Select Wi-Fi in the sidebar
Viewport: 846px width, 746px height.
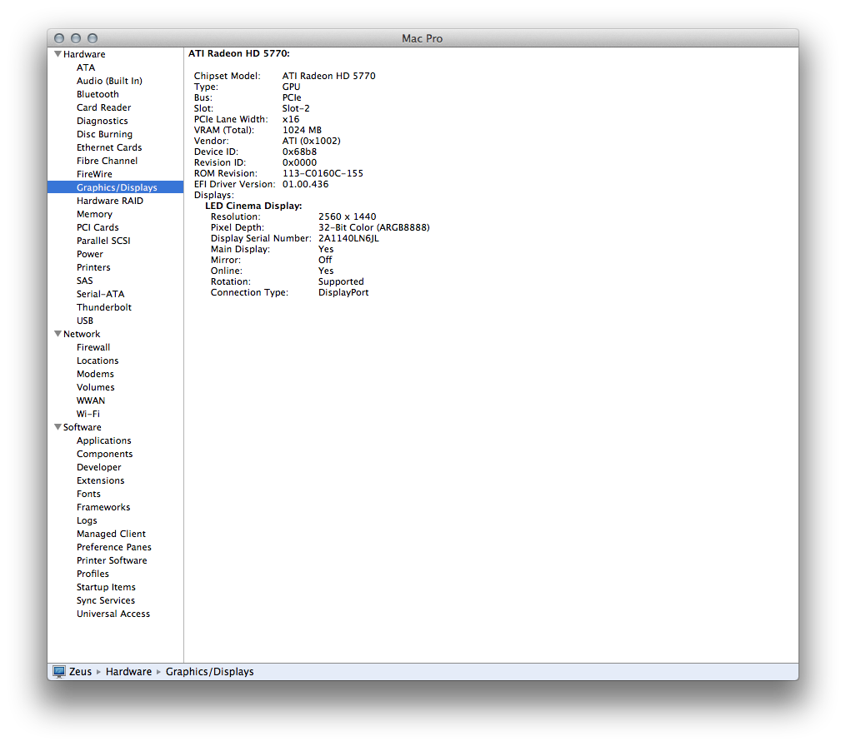[88, 414]
